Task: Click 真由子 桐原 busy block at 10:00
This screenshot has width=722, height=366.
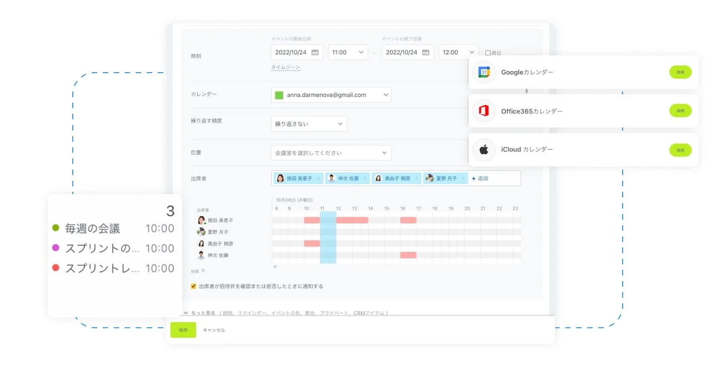Action: (312, 243)
